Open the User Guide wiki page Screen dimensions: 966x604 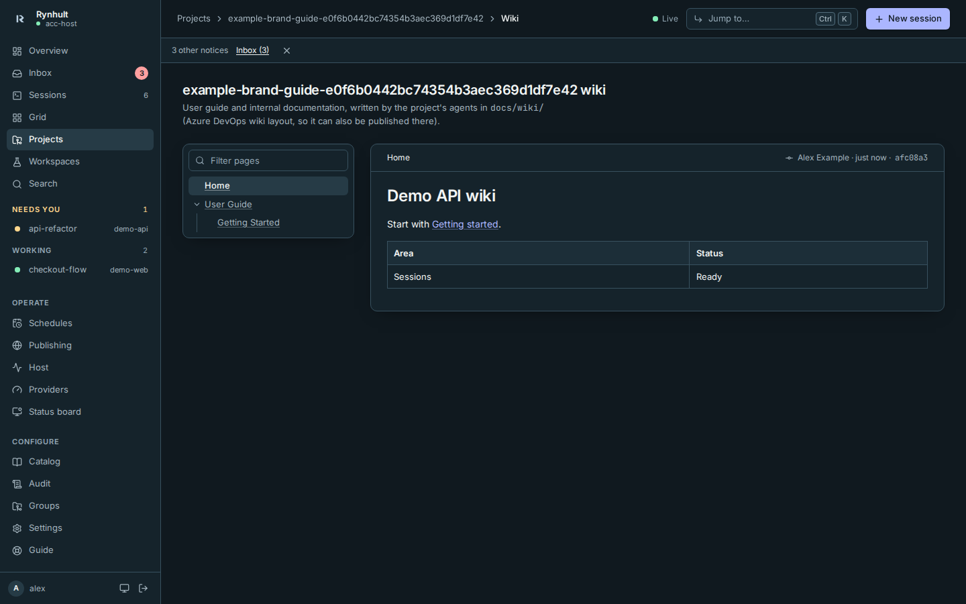click(228, 205)
